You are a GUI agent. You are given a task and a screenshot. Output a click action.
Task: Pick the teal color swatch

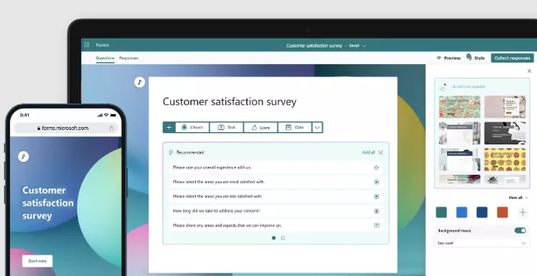click(441, 212)
